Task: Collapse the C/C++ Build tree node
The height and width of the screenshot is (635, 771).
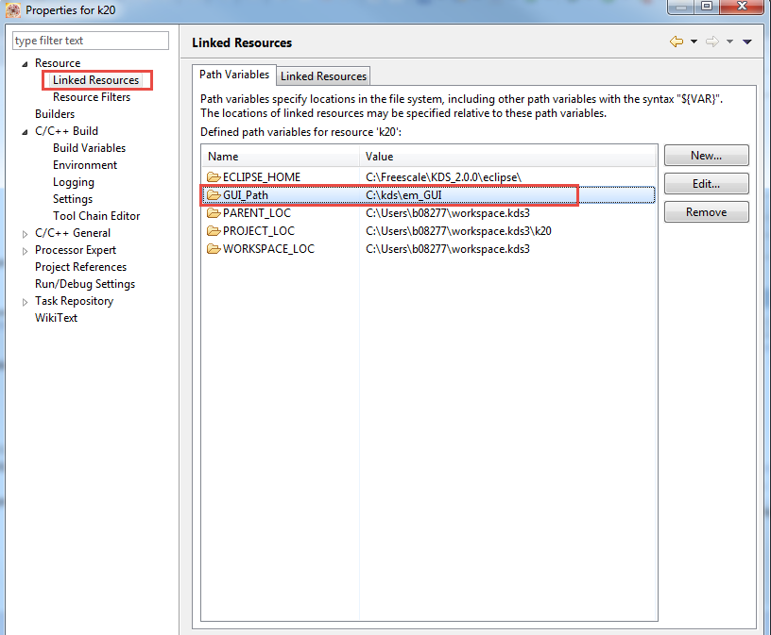Action: coord(25,131)
